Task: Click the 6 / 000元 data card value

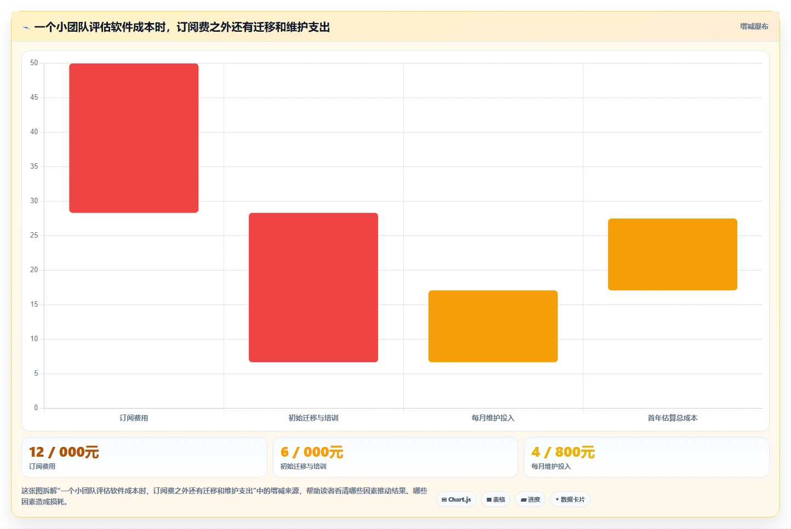Action: point(312,452)
